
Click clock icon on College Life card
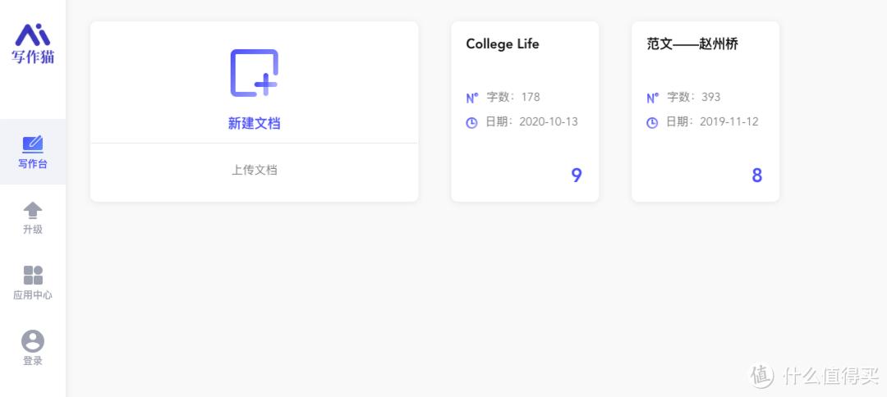point(472,122)
